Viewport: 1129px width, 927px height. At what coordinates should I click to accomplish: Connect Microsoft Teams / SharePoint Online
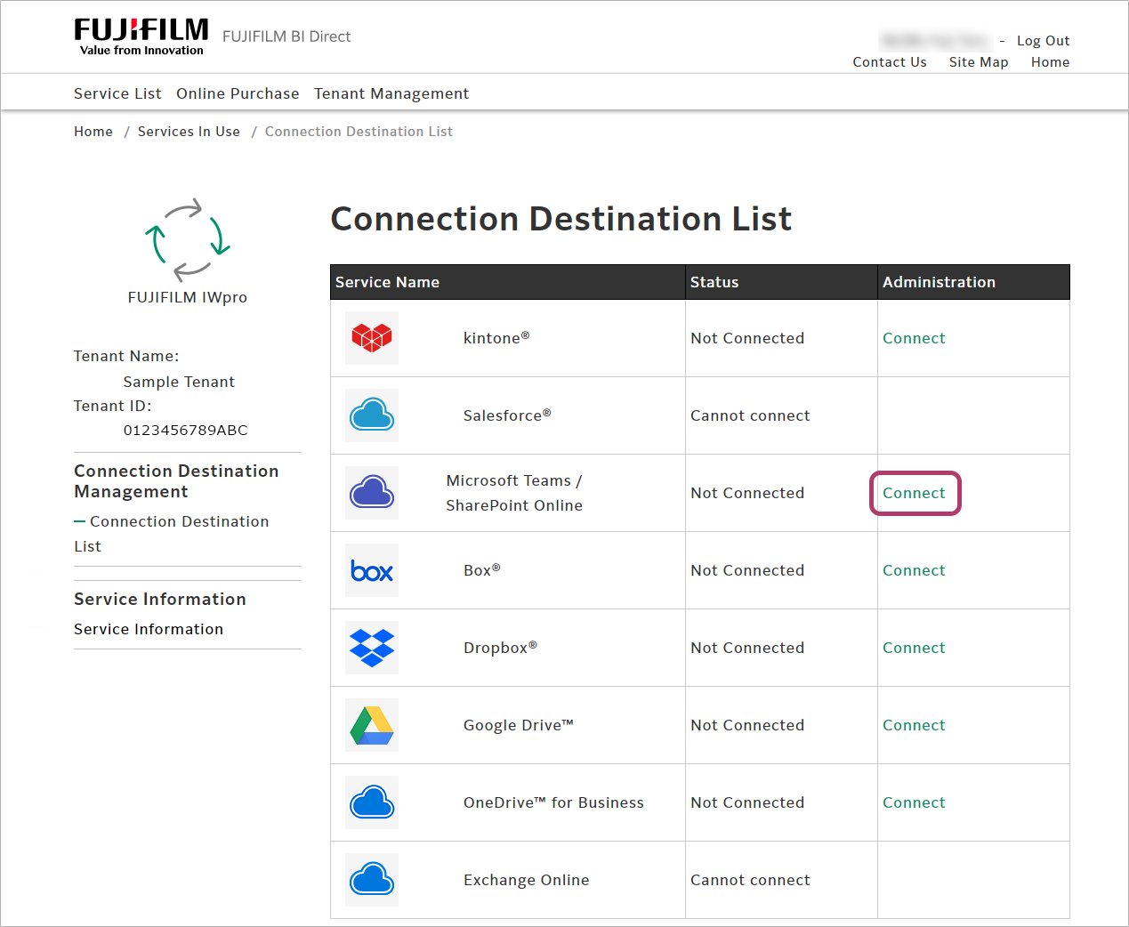point(914,493)
